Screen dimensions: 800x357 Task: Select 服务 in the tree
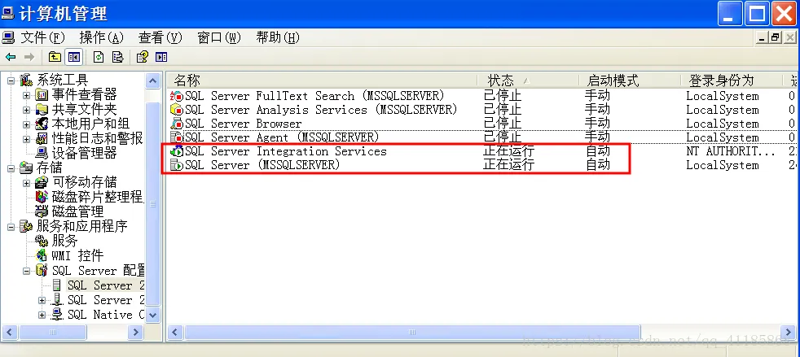pos(65,242)
